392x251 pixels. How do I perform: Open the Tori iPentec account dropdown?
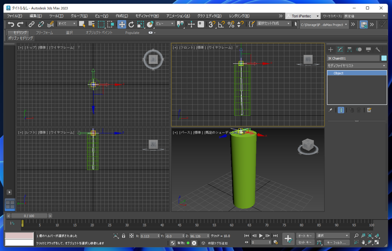click(303, 16)
